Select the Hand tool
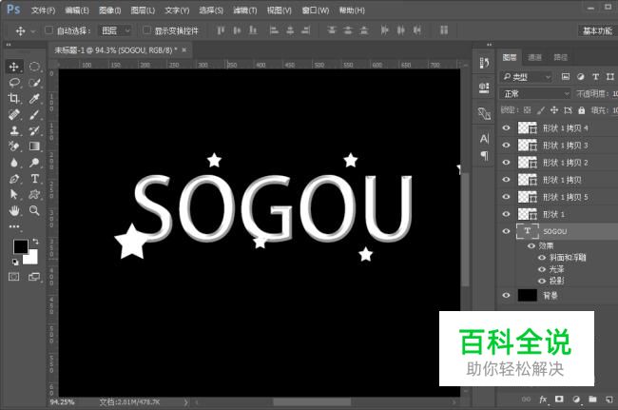Viewport: 618px width, 410px height. click(14, 210)
